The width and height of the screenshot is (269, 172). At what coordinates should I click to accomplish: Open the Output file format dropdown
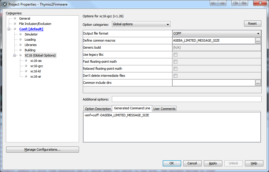217,33
